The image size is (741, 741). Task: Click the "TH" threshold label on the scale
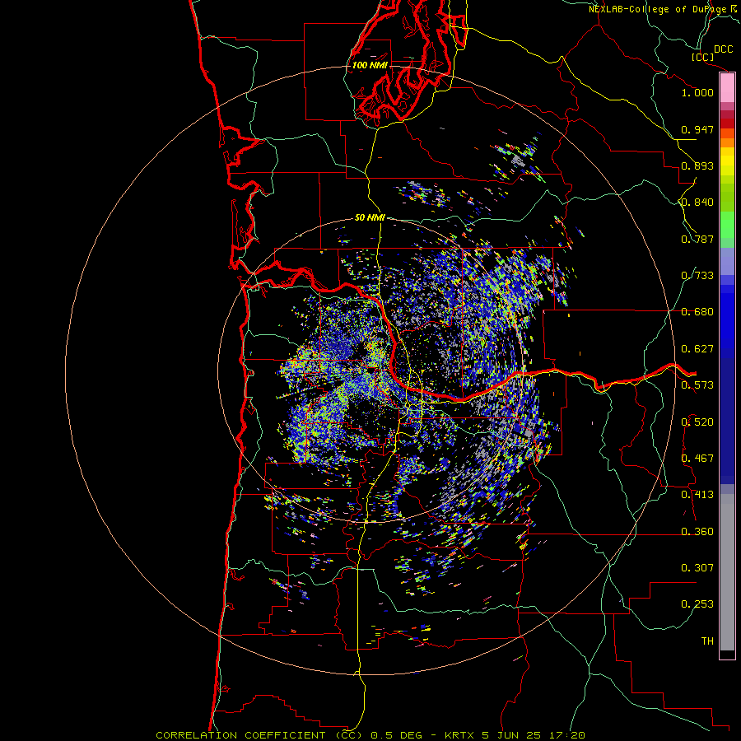[x=707, y=641]
